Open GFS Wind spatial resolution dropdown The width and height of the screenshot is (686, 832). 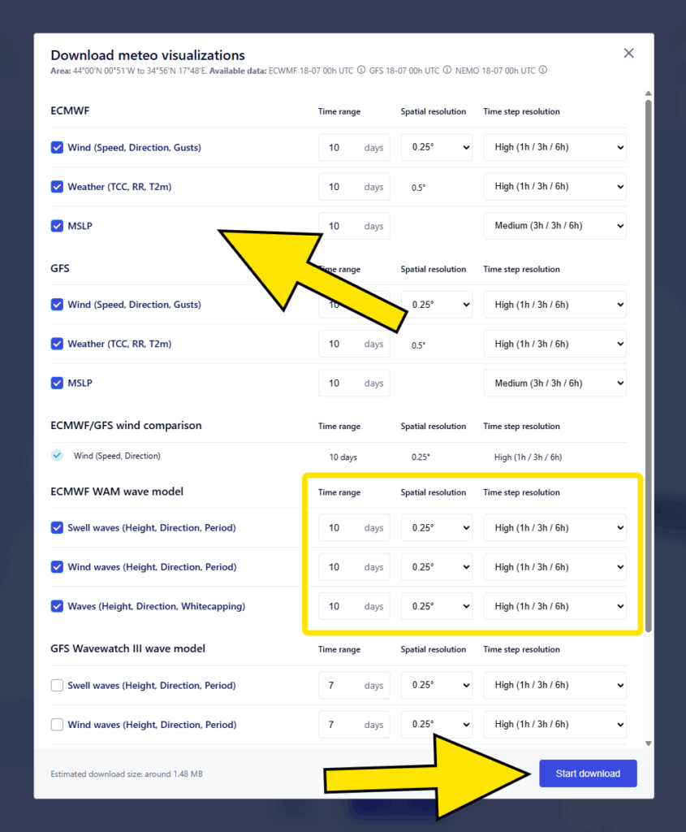pyautogui.click(x=437, y=305)
